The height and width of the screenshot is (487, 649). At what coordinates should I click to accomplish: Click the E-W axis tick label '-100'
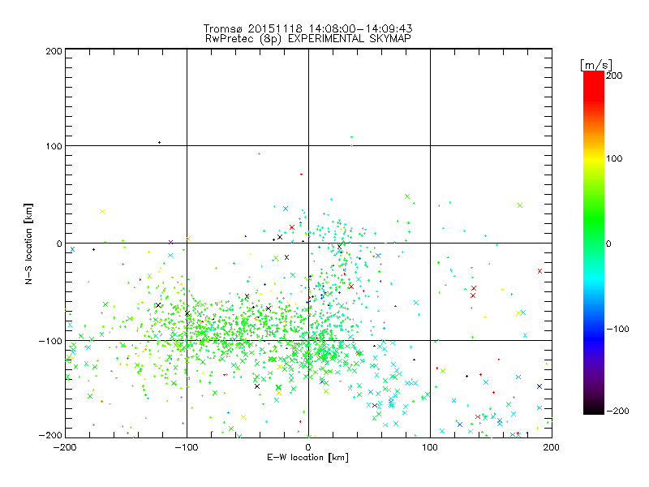coord(187,447)
